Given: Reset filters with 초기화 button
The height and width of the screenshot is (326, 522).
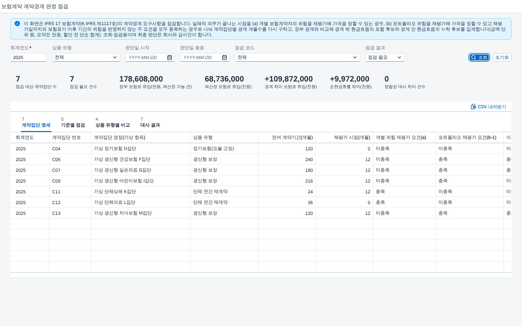Looking at the screenshot, I should tap(502, 57).
